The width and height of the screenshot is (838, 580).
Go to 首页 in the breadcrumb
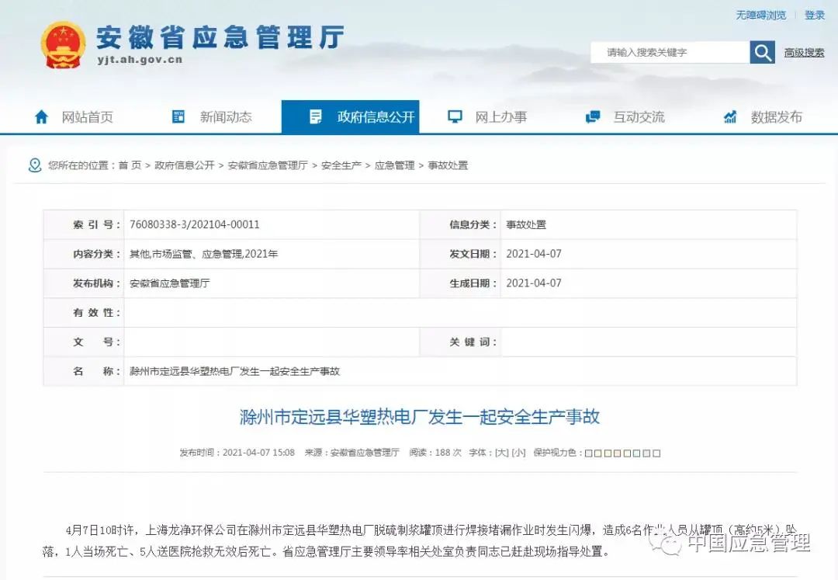pos(130,165)
